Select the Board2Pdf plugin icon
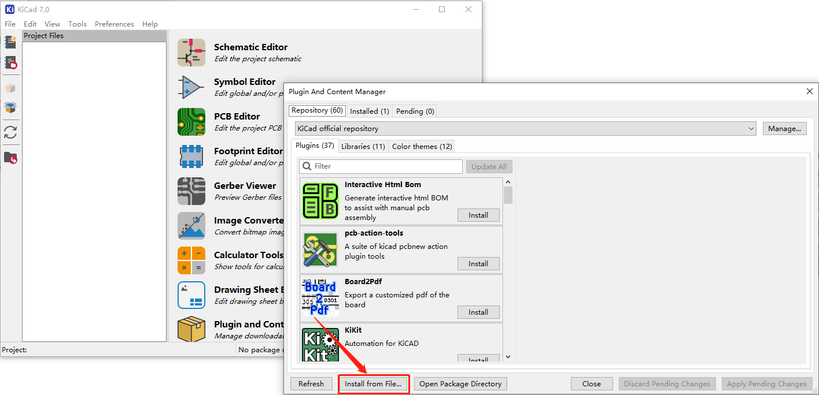 320,298
